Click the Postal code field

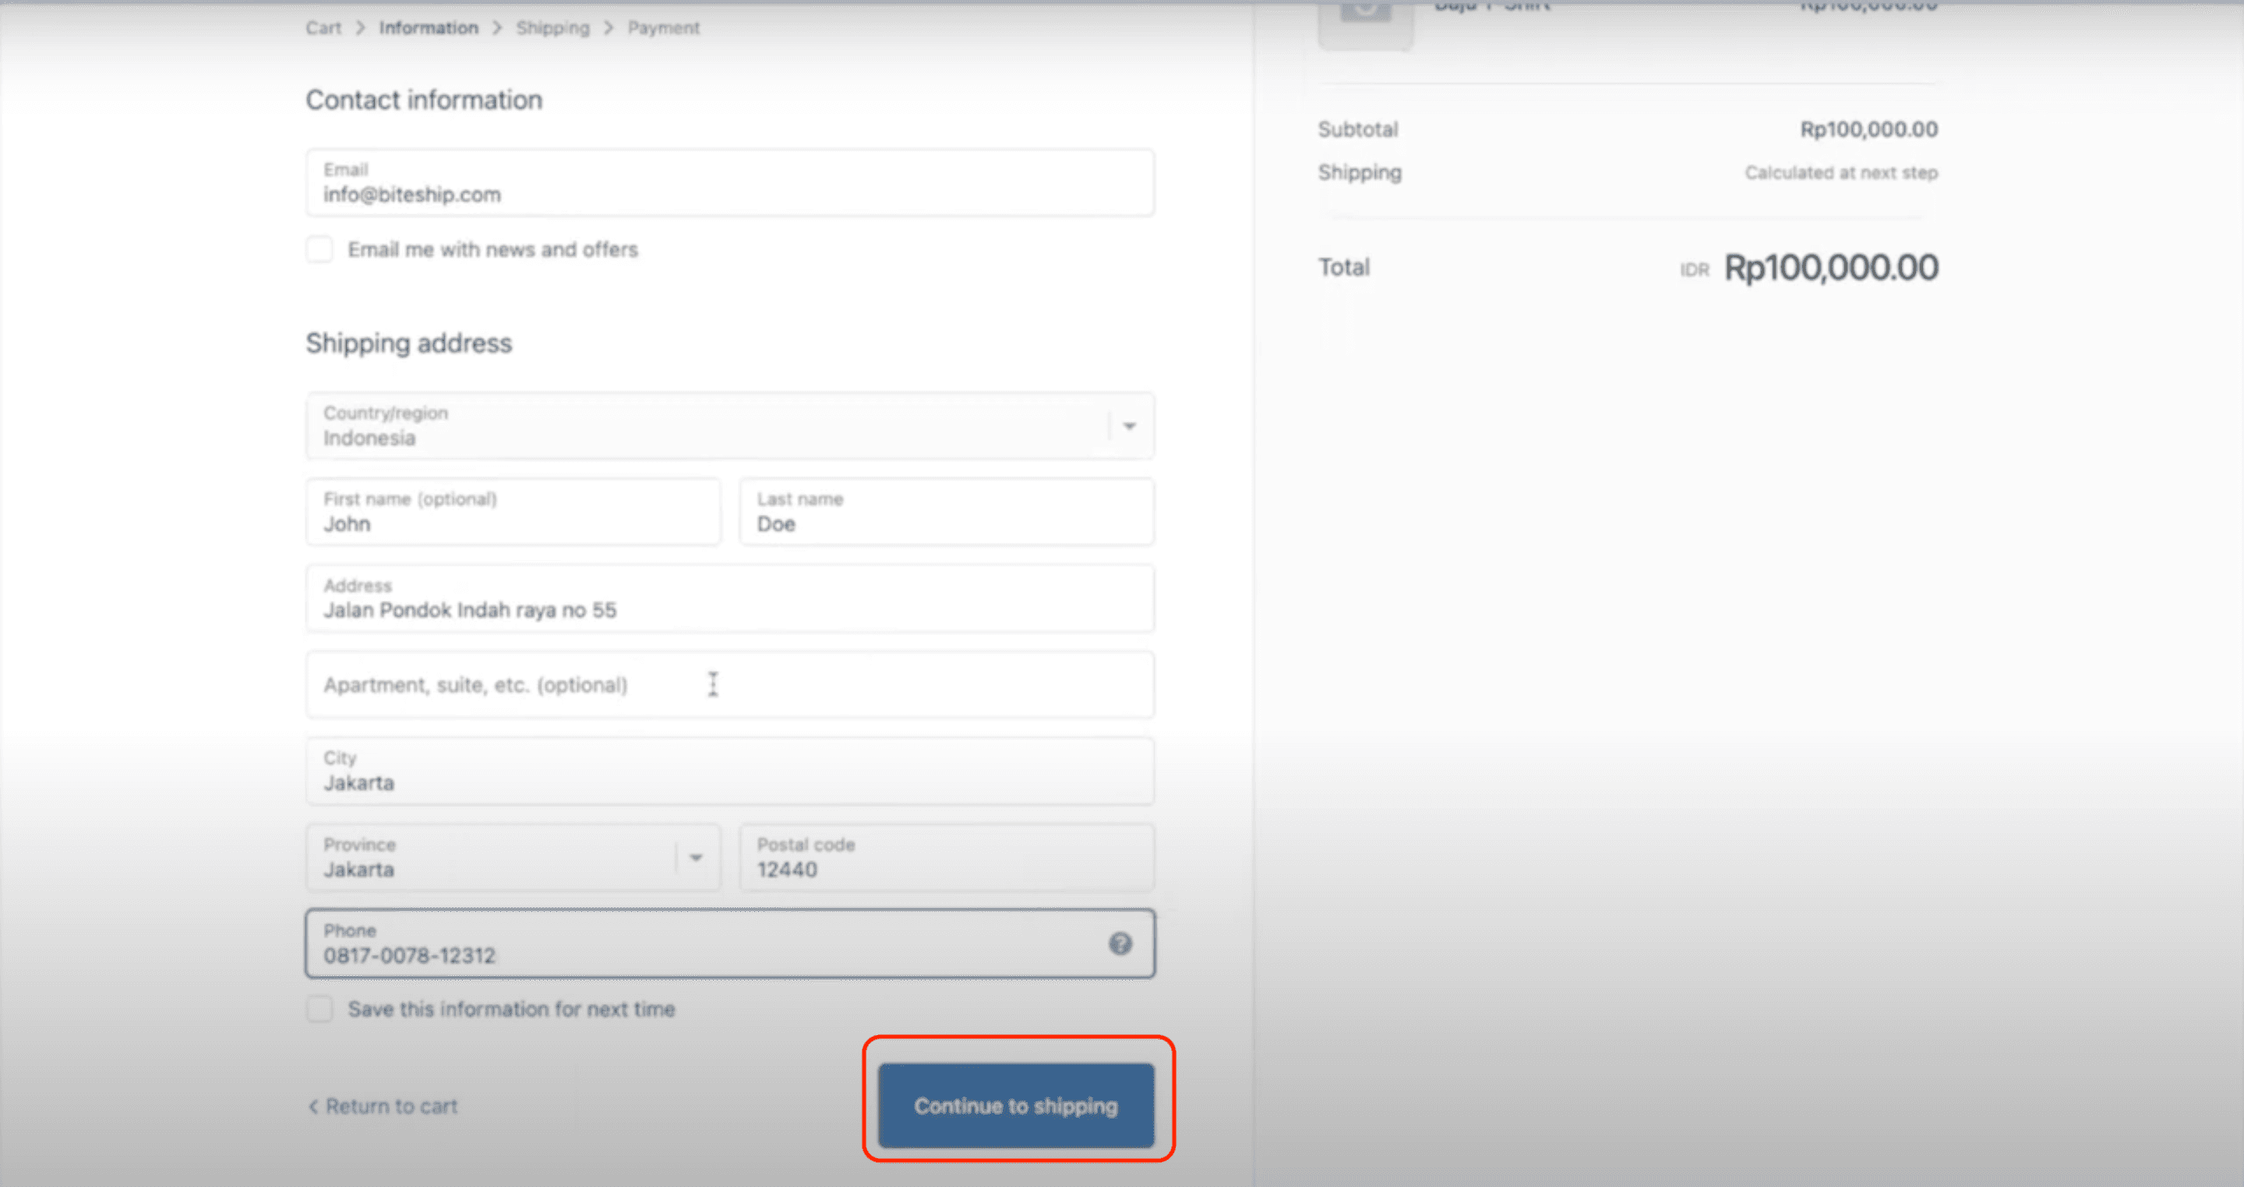coord(947,857)
